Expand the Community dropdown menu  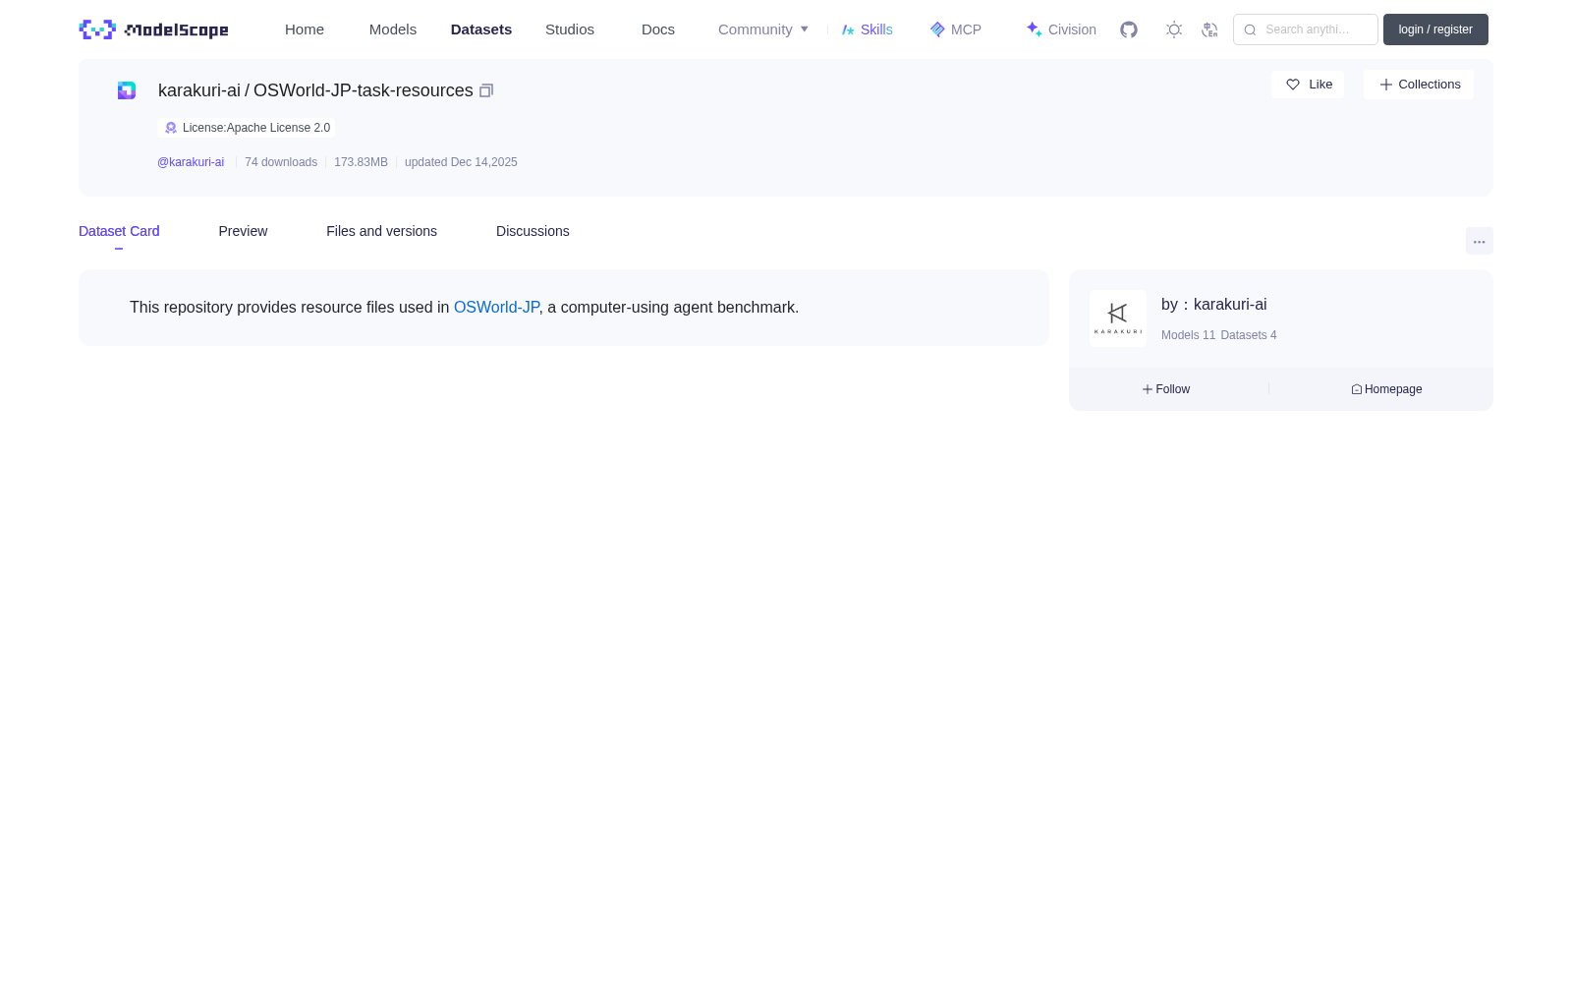pyautogui.click(x=763, y=29)
